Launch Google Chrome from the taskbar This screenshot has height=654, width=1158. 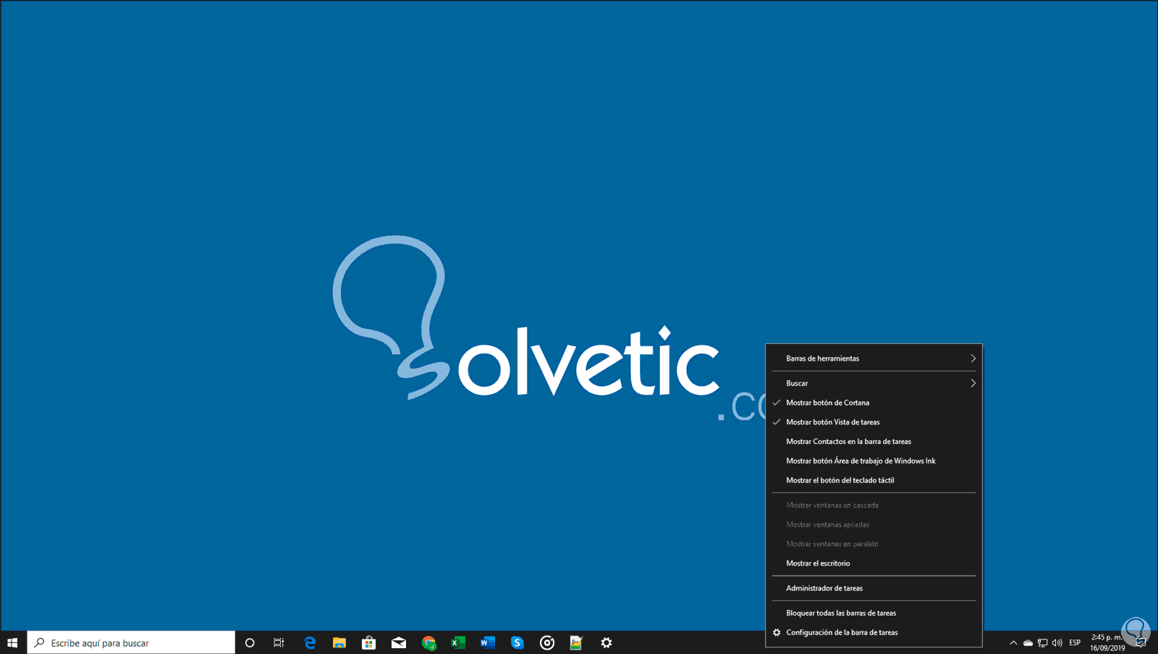point(428,642)
